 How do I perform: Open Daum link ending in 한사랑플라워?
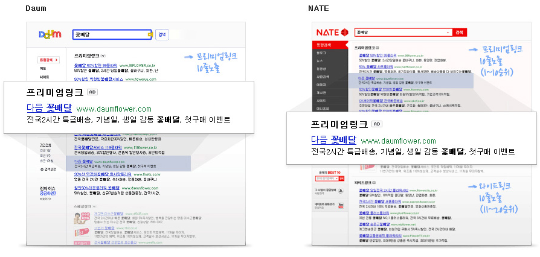pos(103,174)
